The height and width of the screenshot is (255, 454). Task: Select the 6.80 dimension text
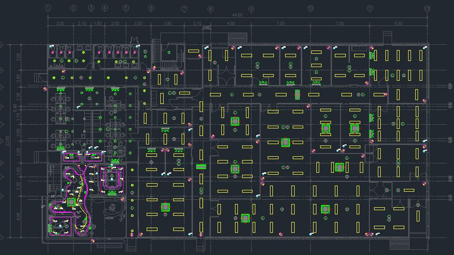(398, 23)
